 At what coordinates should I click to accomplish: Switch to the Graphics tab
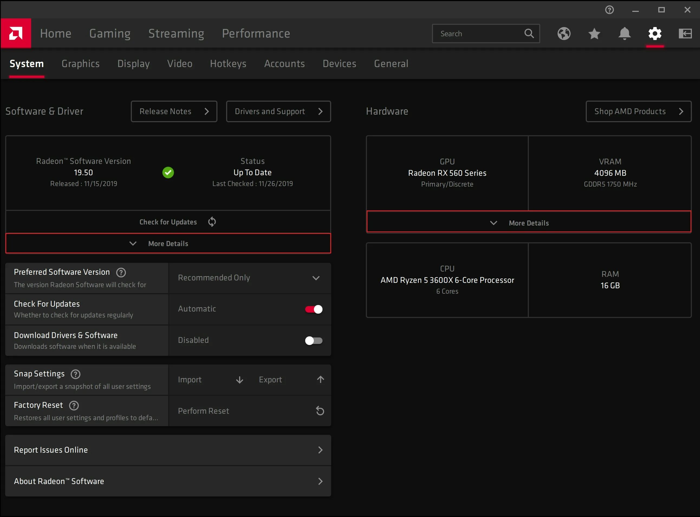point(80,64)
